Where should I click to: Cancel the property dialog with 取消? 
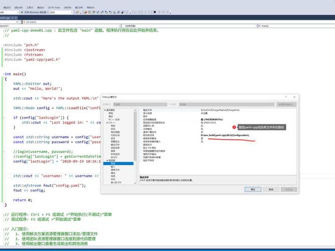271,190
